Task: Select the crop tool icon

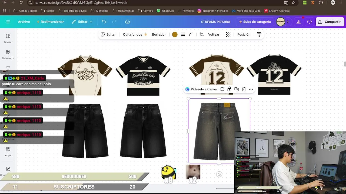Action: [202, 34]
